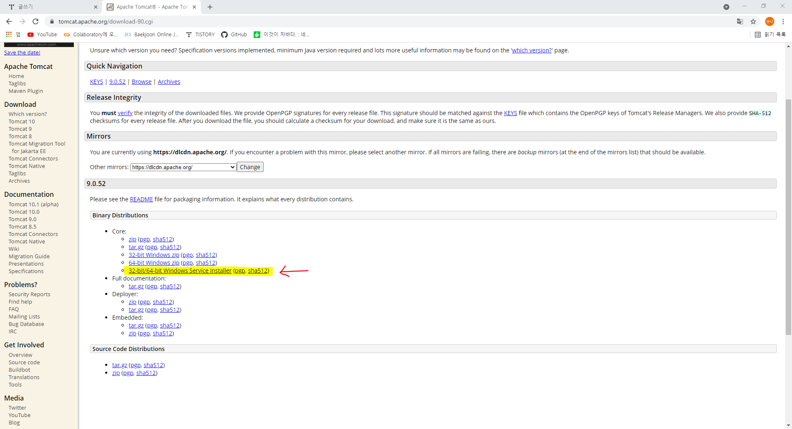Open a new browser tab
This screenshot has width=792, height=429.
click(x=210, y=7)
